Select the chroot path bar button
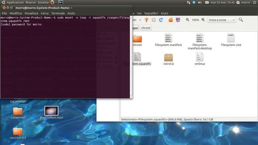 pos(146,28)
